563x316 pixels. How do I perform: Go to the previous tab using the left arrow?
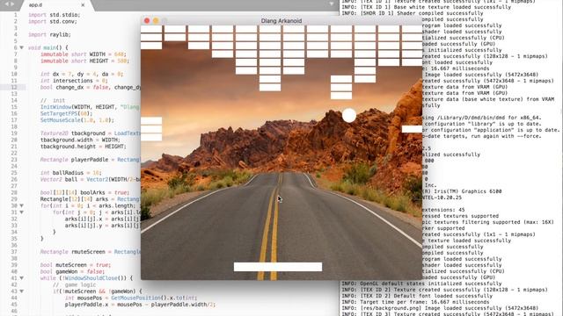tap(6, 4)
